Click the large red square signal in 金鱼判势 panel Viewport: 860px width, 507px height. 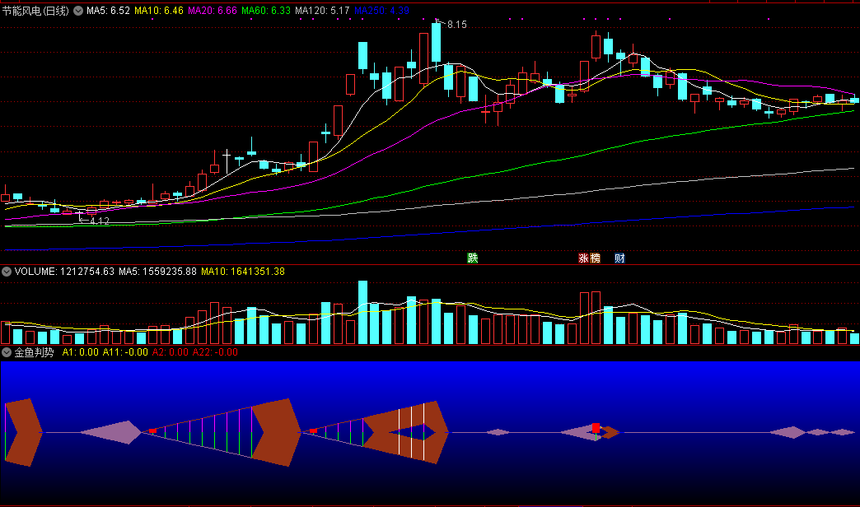point(596,427)
